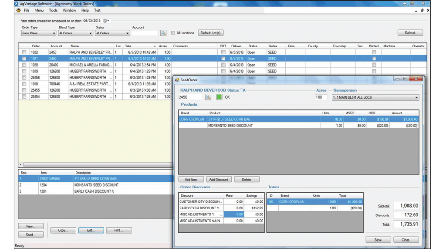The height and width of the screenshot is (249, 443).
Task: Click the Add Discount button
Action: [218, 180]
